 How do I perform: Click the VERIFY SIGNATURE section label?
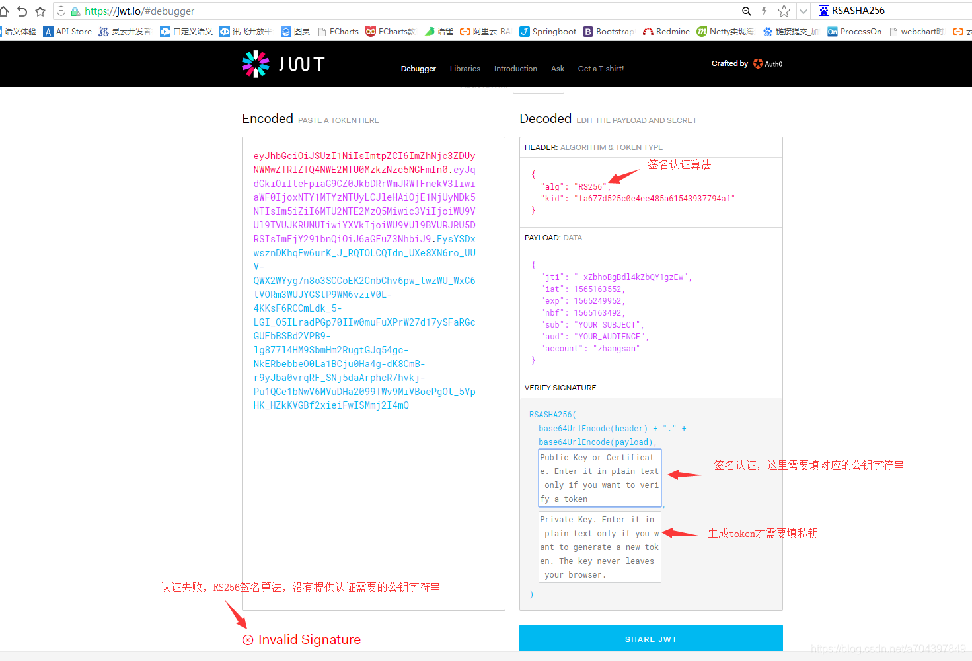pyautogui.click(x=560, y=388)
